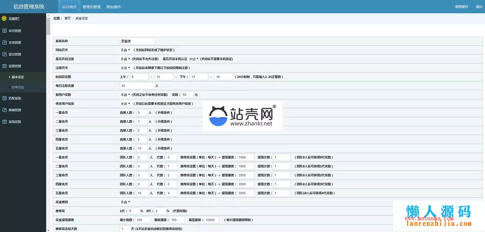Click the 清理缓存 link
The width and height of the screenshot is (485, 232).
(461, 7)
